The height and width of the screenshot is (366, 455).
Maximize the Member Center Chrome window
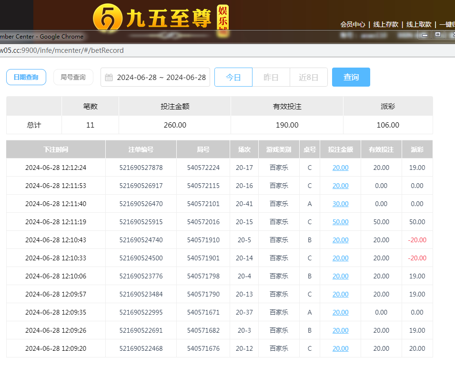[437, 35]
